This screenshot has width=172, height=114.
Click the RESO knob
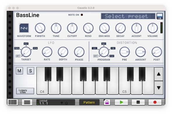pyautogui.click(x=88, y=28)
